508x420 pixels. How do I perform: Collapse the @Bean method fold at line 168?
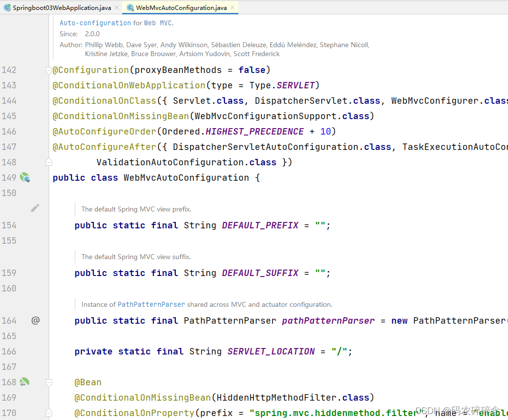click(x=49, y=383)
